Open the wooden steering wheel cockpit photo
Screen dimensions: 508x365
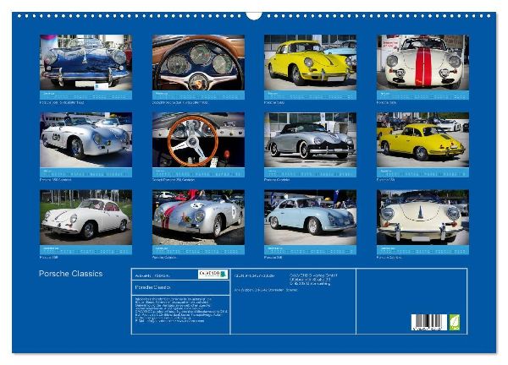198,139
